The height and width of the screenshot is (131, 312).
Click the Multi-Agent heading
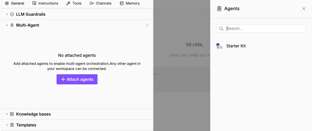pyautogui.click(x=28, y=25)
